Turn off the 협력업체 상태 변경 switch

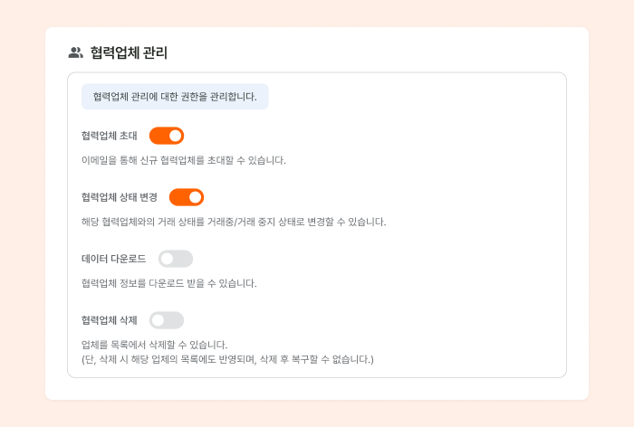(x=187, y=197)
